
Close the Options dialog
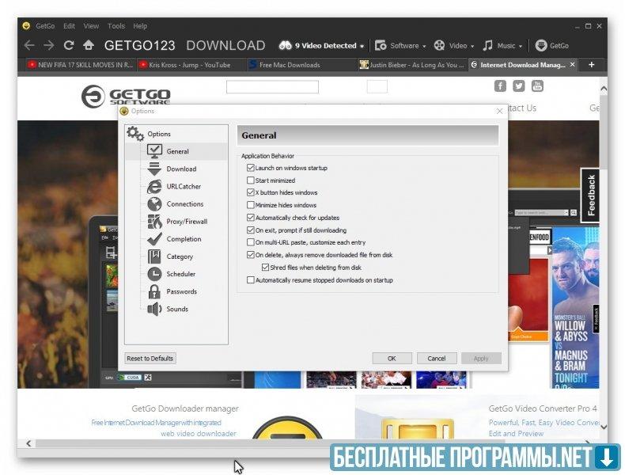click(499, 112)
